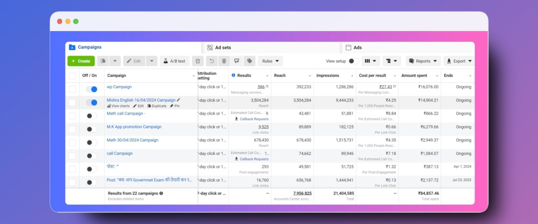Image resolution: width=538 pixels, height=224 pixels.
Task: Click the Reports button
Action: (423, 61)
